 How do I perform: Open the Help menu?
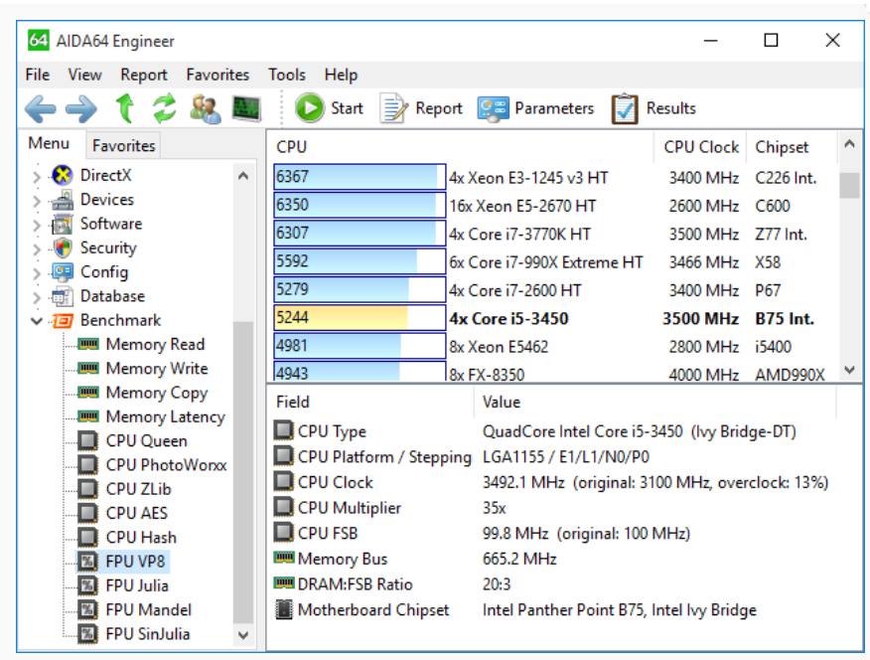tap(341, 75)
